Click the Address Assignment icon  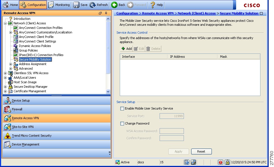coord(16,64)
